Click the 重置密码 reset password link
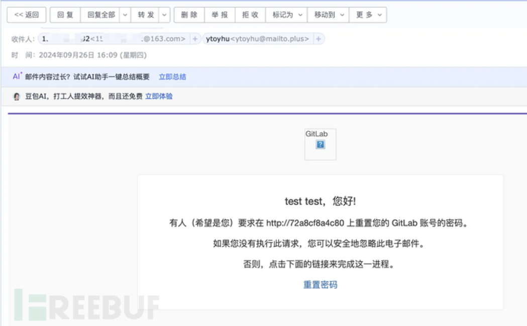 click(320, 285)
